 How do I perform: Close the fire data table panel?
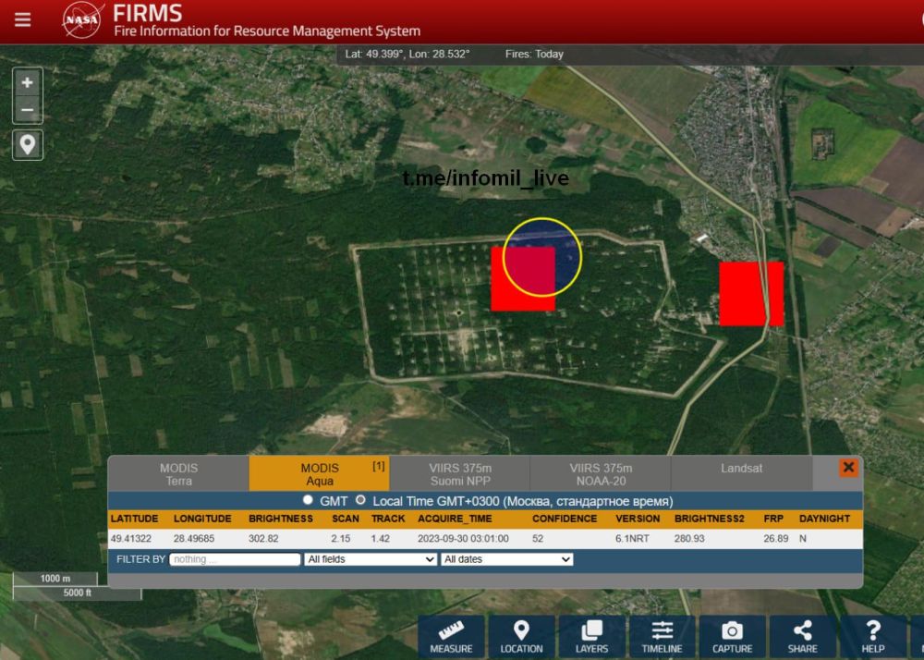click(848, 468)
